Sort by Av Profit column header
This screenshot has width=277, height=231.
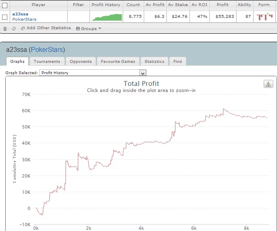tap(155, 5)
